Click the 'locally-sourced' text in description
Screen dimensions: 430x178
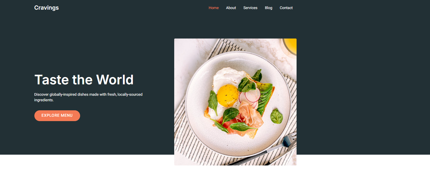tap(130, 95)
